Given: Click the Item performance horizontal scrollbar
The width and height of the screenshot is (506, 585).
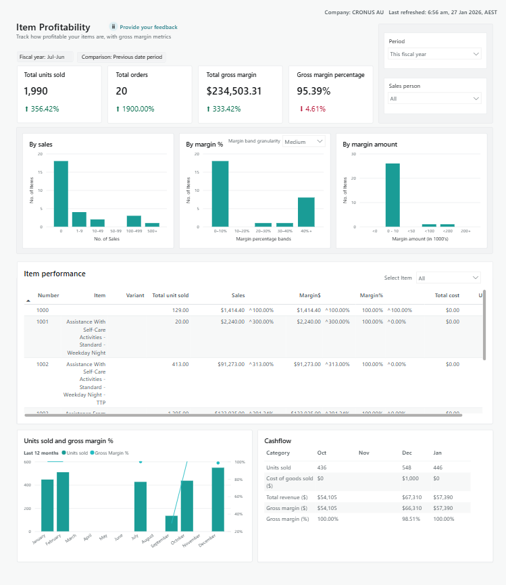Looking at the screenshot, I should tap(243, 415).
